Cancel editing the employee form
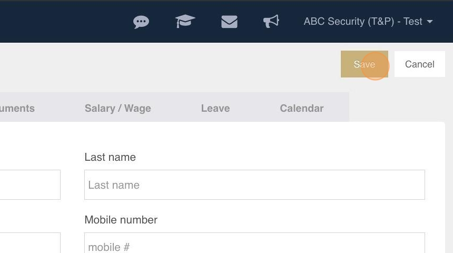The width and height of the screenshot is (453, 253). click(x=419, y=64)
